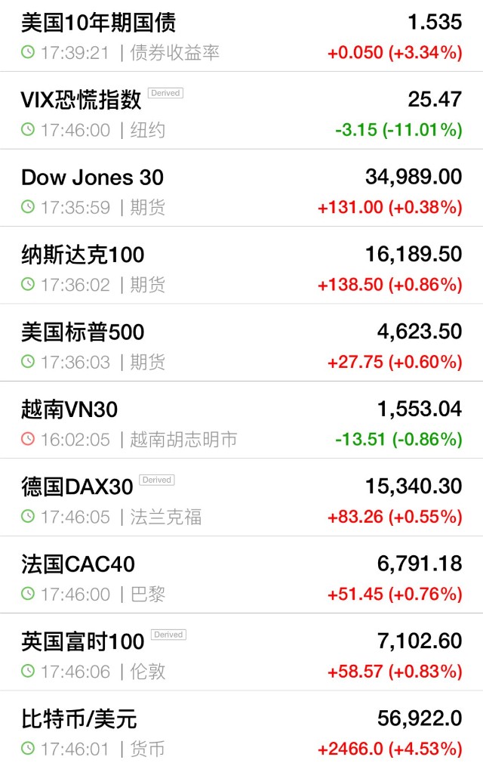Open the 法国CAC40 quote
Viewport: 483px width, 763px height.
coord(241,575)
